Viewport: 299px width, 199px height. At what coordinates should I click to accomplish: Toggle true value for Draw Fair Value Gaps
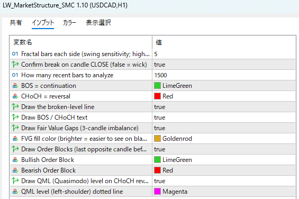tap(224, 128)
